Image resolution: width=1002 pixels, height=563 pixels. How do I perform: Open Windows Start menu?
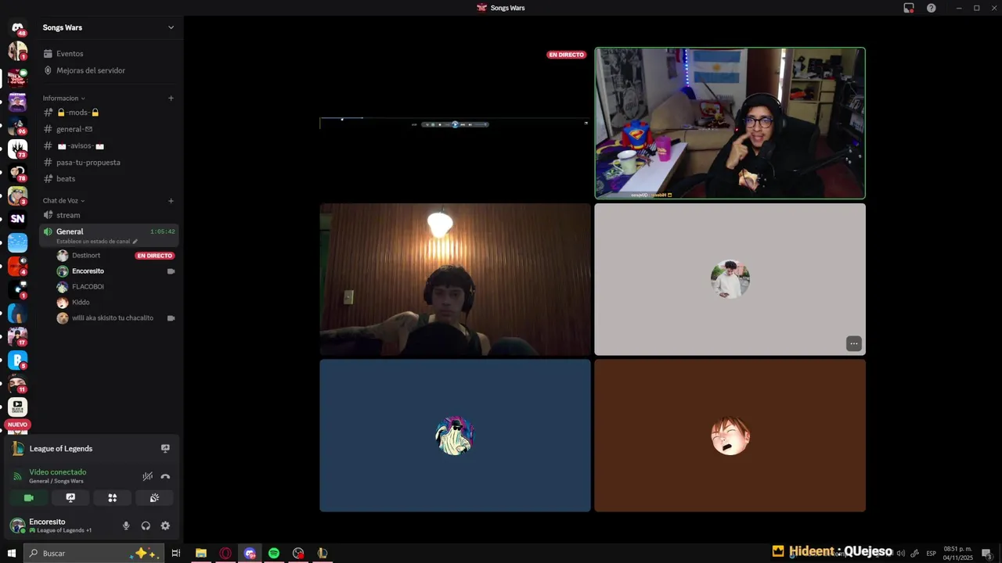coord(12,553)
